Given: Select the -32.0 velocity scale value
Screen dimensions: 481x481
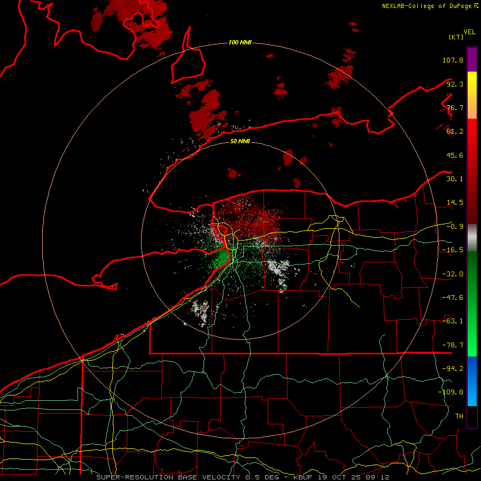Looking at the screenshot, I should point(453,274).
